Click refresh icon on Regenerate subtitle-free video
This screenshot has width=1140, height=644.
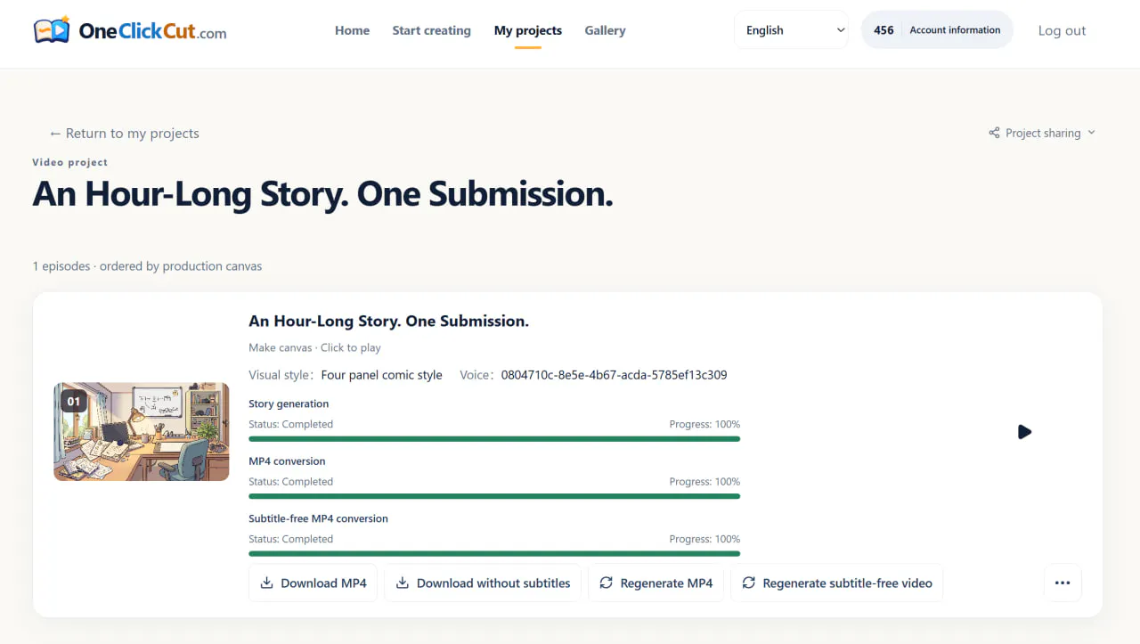(x=748, y=583)
